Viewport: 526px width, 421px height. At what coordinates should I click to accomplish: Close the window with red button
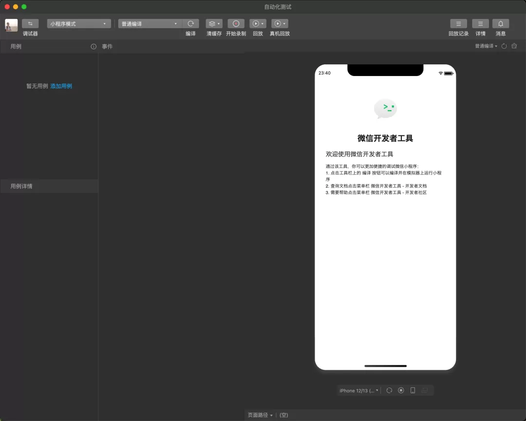pyautogui.click(x=7, y=7)
